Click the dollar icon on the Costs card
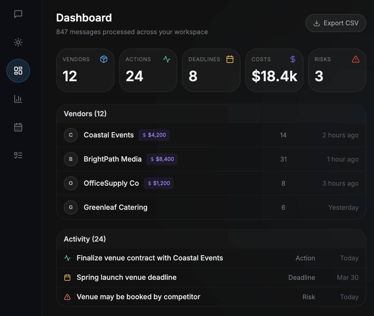The height and width of the screenshot is (316, 374). 293,59
